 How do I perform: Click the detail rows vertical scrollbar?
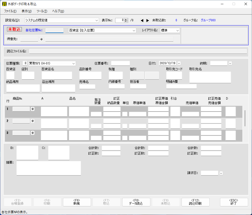(245, 118)
